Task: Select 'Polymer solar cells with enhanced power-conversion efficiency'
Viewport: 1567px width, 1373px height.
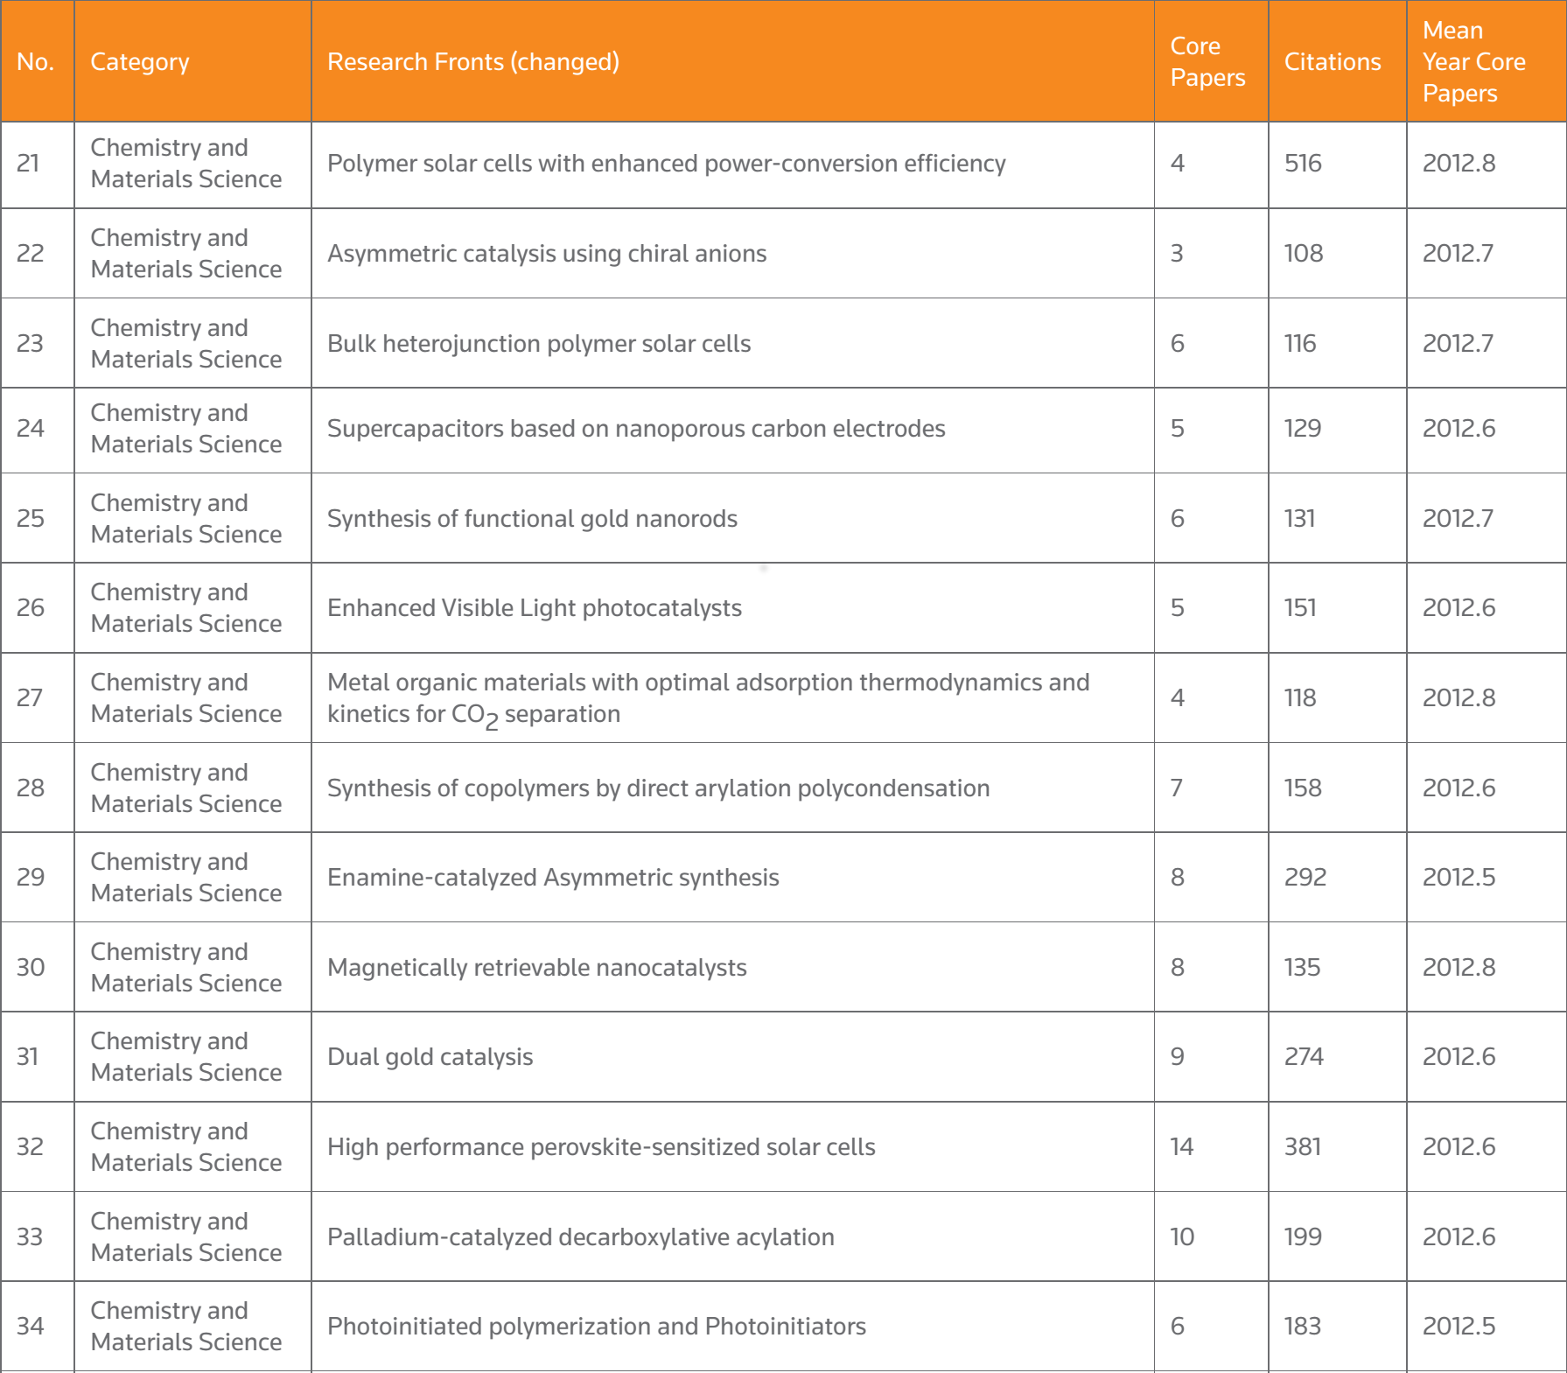Action: coord(666,164)
